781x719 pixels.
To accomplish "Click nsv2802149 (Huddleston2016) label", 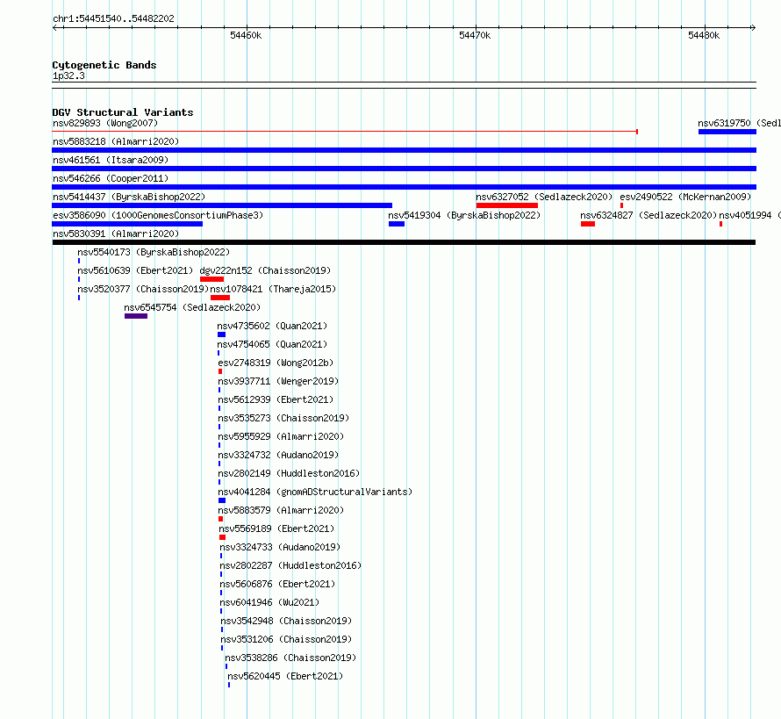I will [x=289, y=473].
